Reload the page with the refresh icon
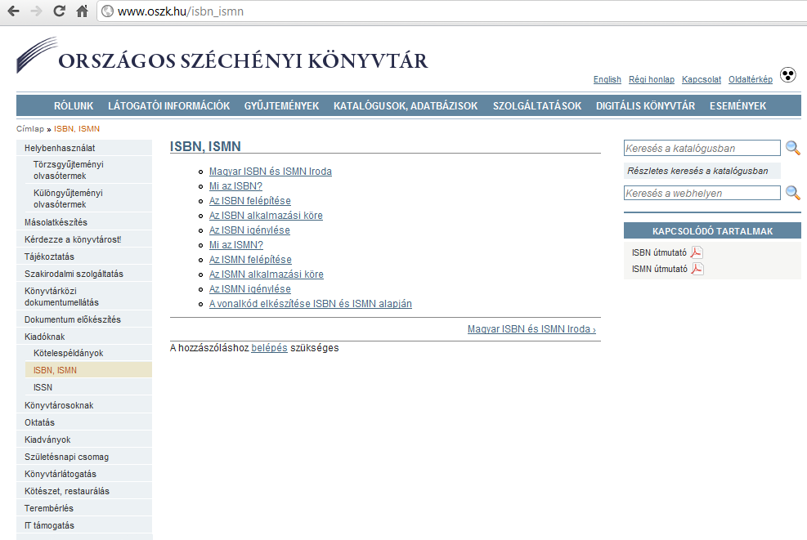Image resolution: width=807 pixels, height=540 pixels. click(59, 11)
